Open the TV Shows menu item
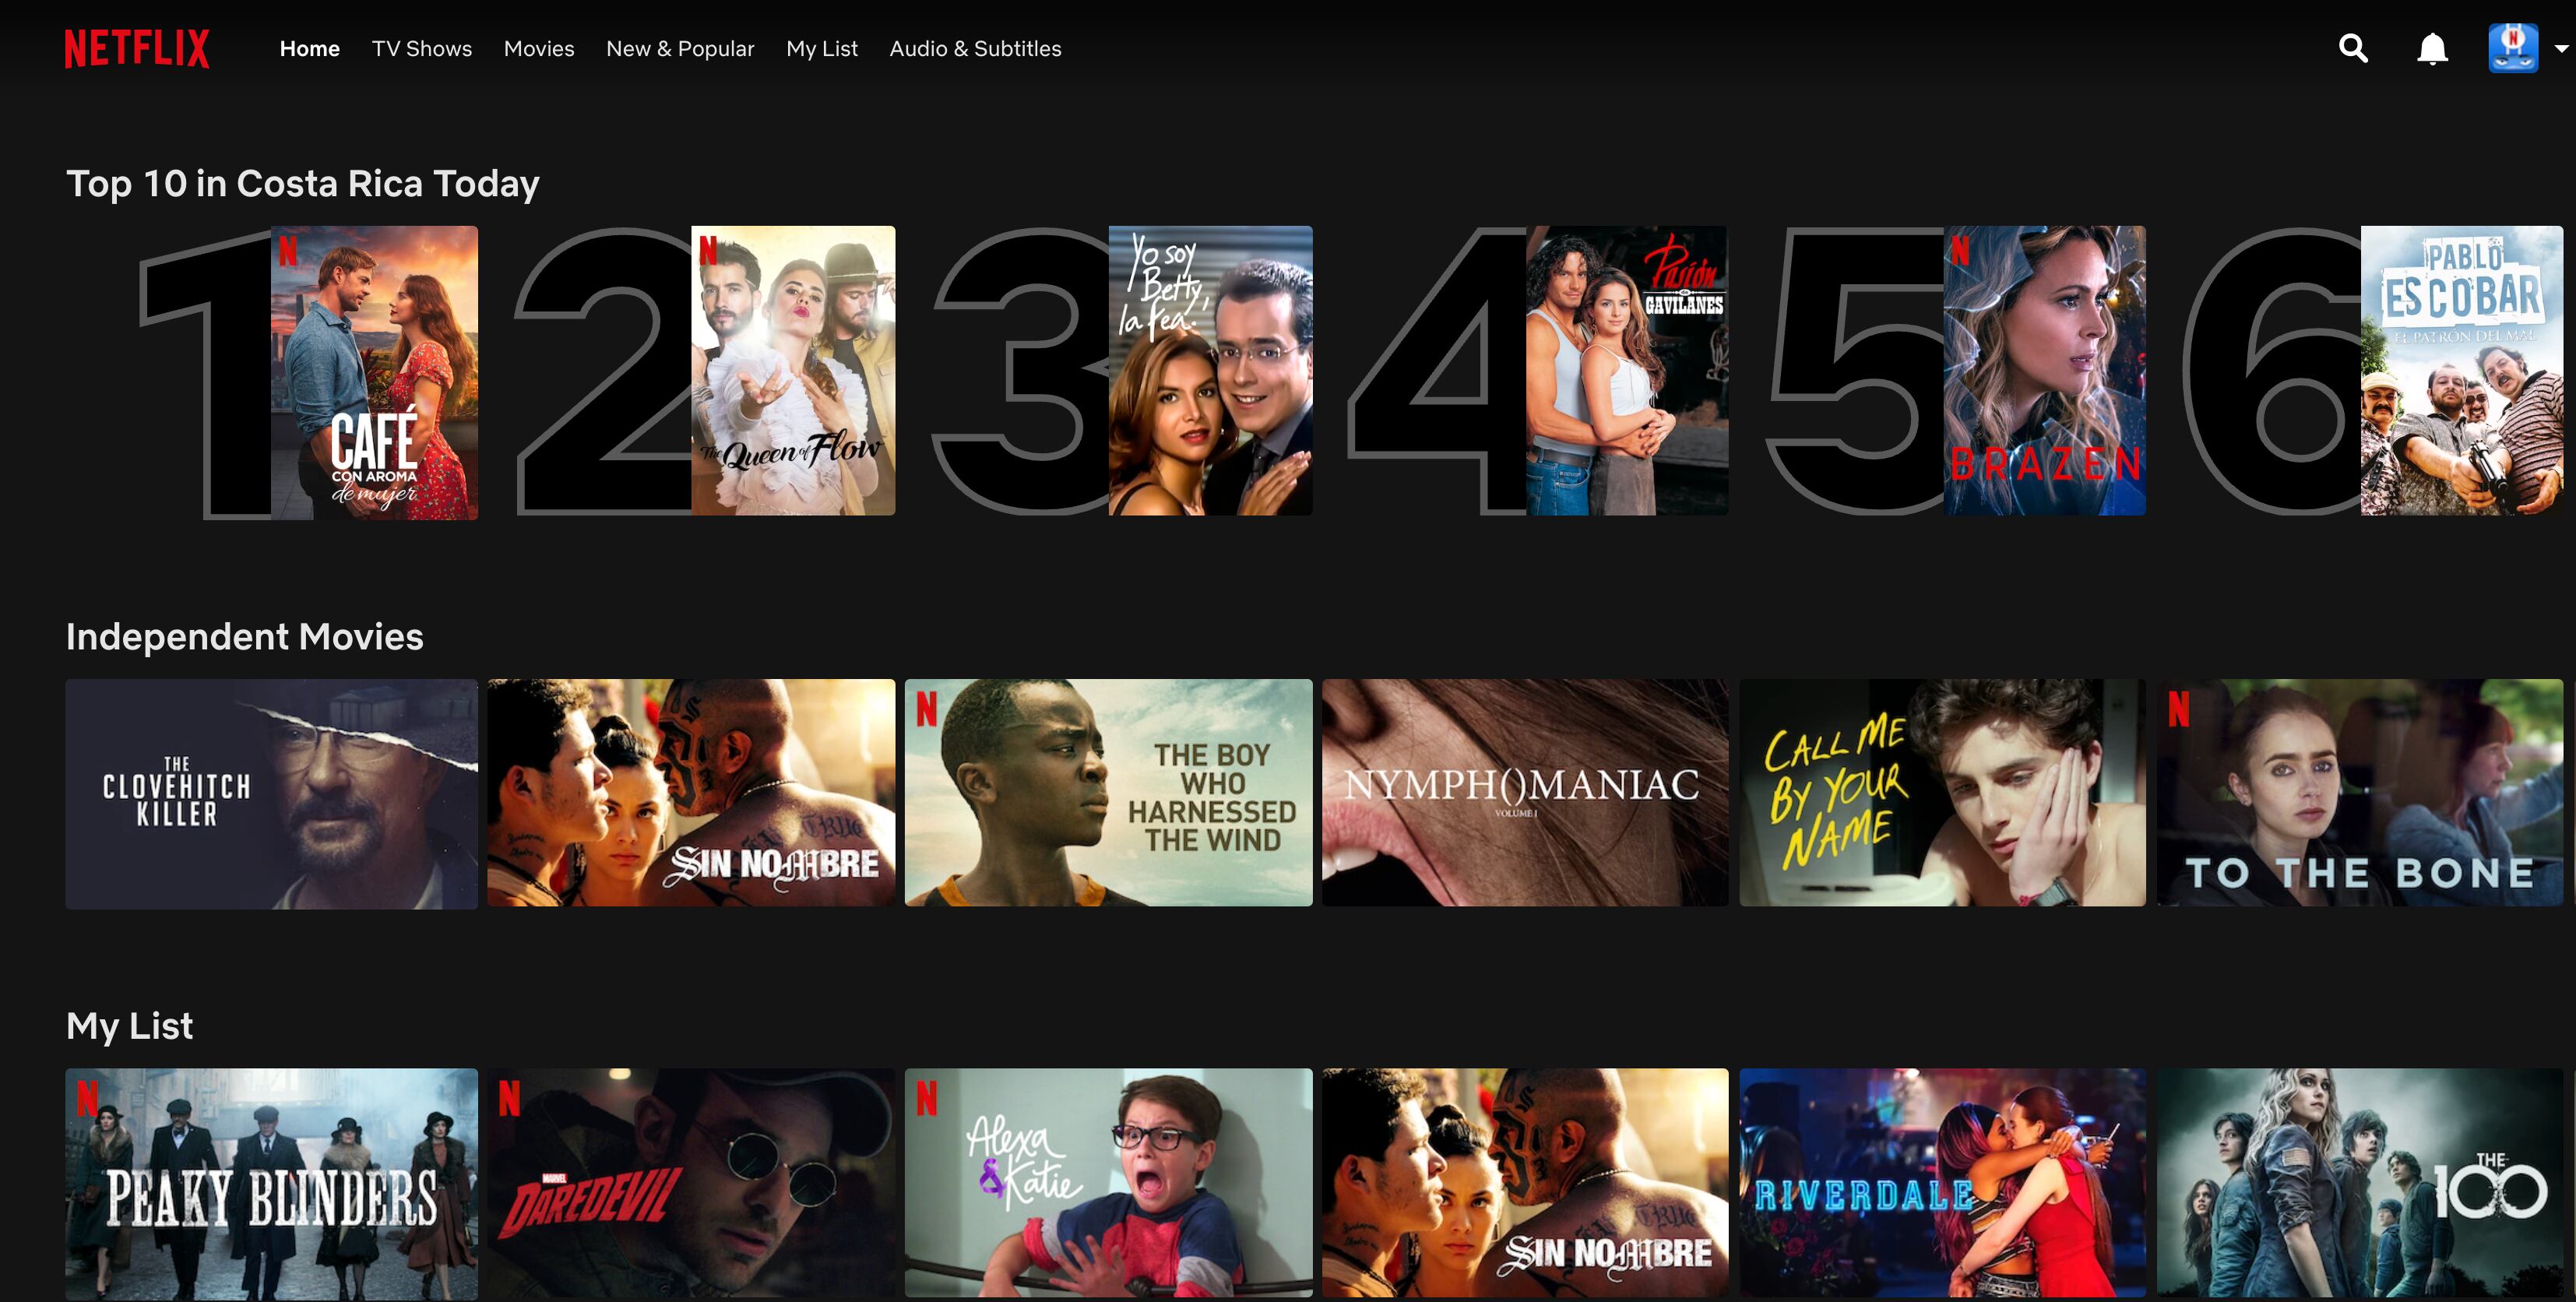This screenshot has height=1302, width=2576. (x=421, y=48)
